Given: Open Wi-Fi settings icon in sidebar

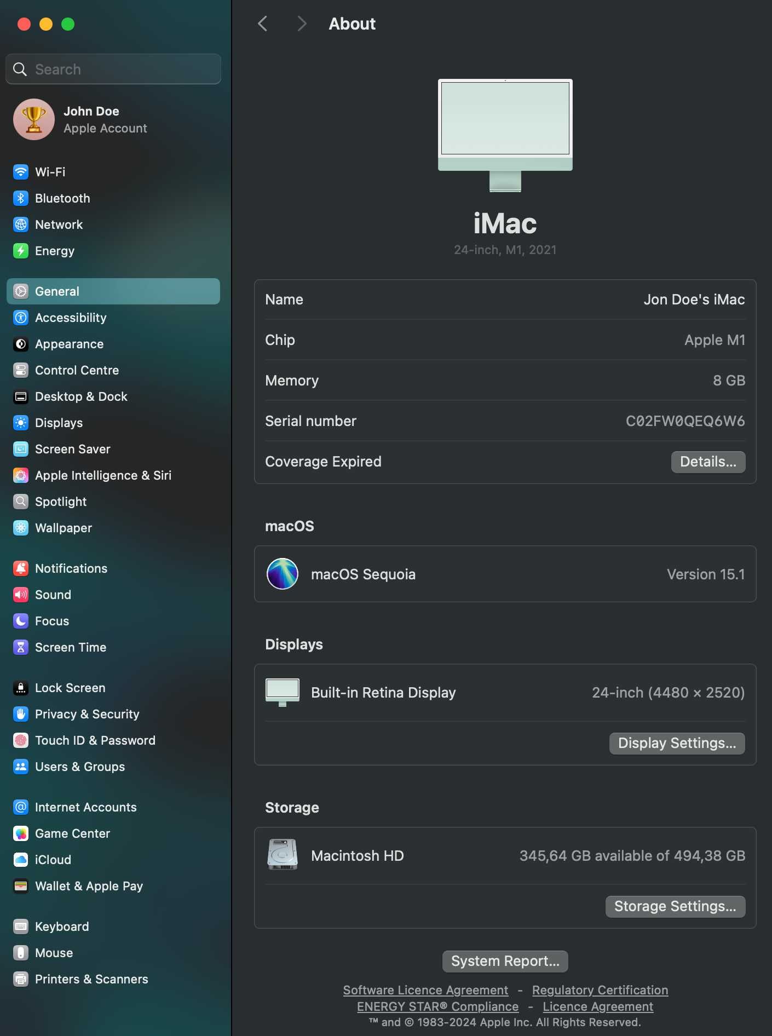Looking at the screenshot, I should (21, 172).
